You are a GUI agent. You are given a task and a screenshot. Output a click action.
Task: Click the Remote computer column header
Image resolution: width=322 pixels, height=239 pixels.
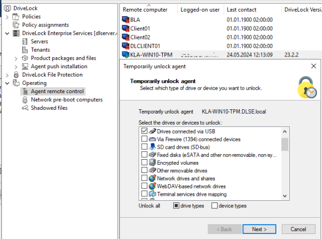tap(145, 9)
